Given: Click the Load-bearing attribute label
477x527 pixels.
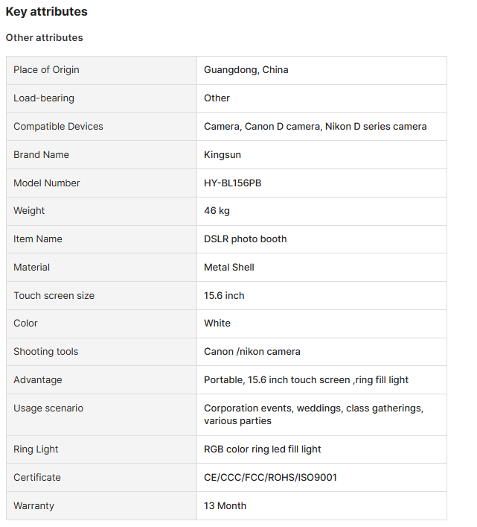Looking at the screenshot, I should pyautogui.click(x=44, y=98).
